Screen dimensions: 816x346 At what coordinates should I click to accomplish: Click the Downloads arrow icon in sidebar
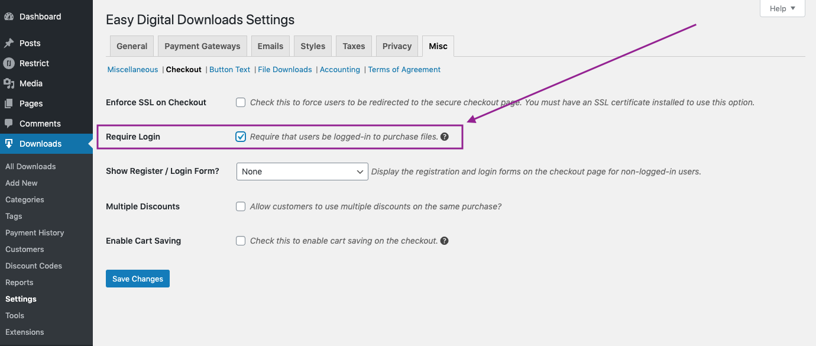(9, 144)
